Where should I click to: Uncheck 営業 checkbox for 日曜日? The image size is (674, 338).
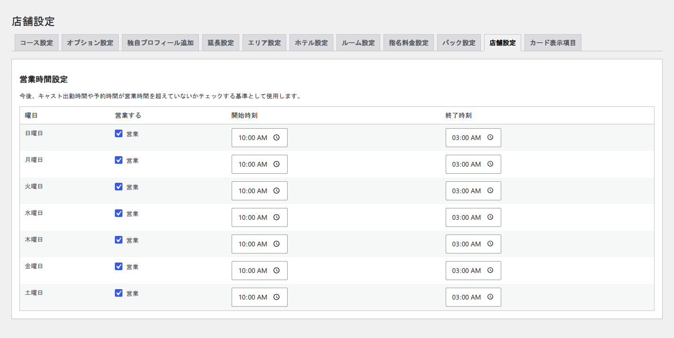click(x=119, y=133)
